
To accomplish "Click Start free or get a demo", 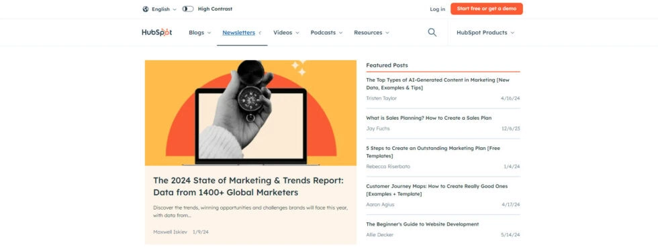I will pyautogui.click(x=486, y=9).
